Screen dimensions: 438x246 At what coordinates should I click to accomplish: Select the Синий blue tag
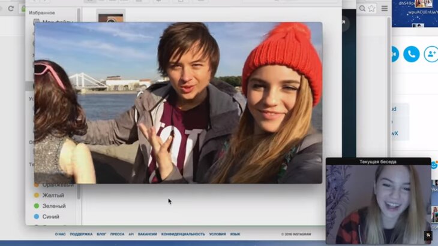pos(50,217)
